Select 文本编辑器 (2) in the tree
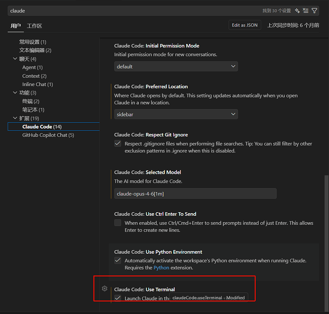This screenshot has width=329, height=314. click(x=35, y=50)
